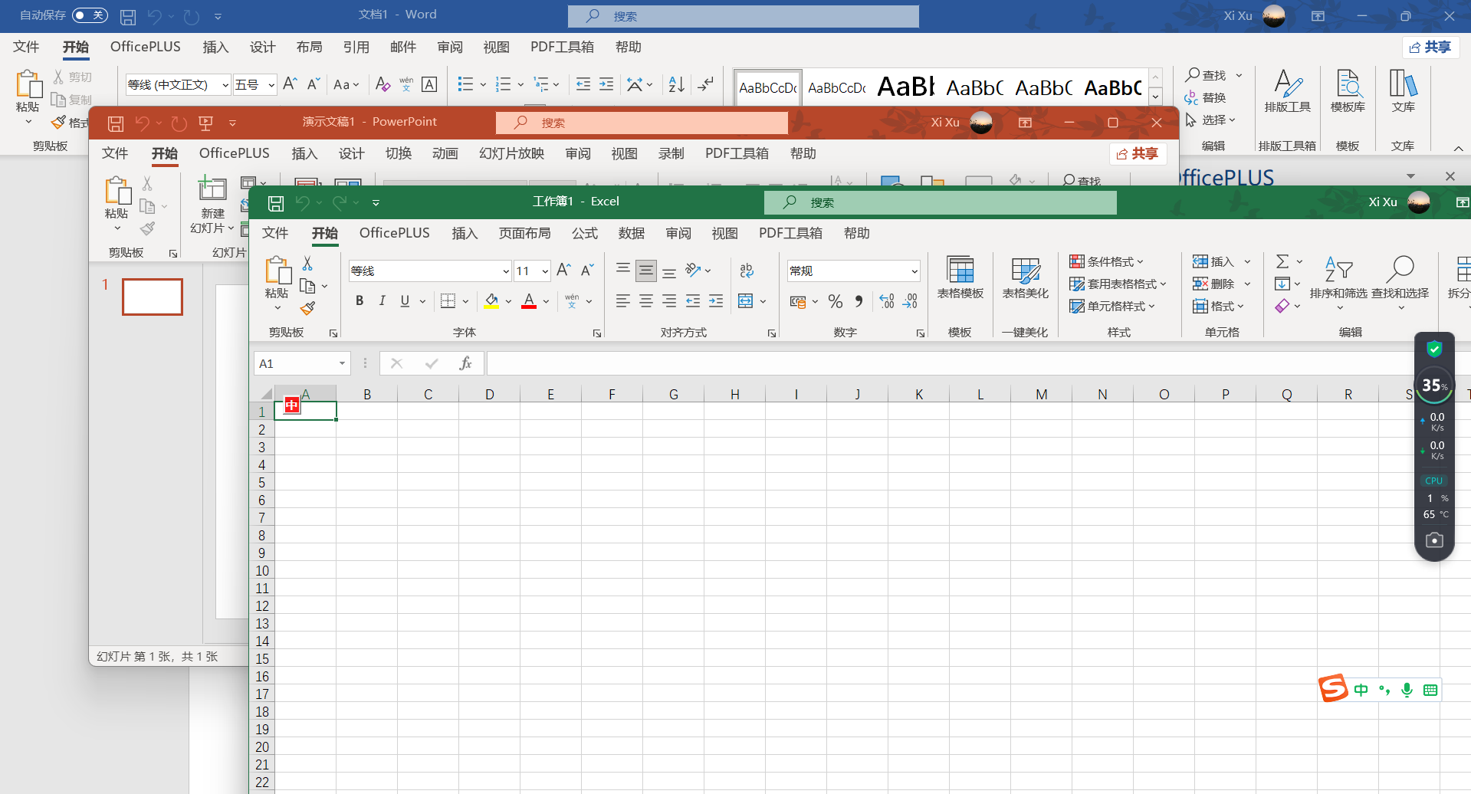Apply Excel's yellow Fill Color

point(491,301)
